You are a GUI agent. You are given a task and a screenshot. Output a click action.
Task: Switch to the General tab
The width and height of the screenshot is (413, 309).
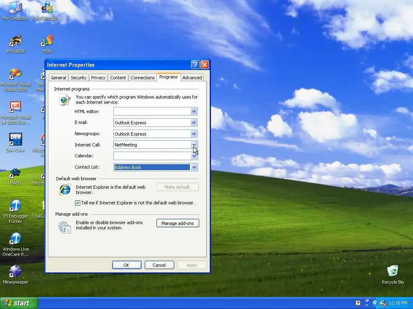pyautogui.click(x=58, y=78)
